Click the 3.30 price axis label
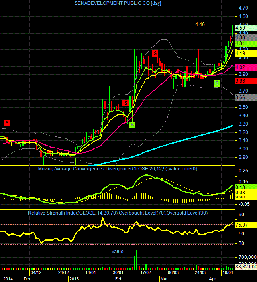The width and height of the screenshot is (257, 282). tap(243, 124)
